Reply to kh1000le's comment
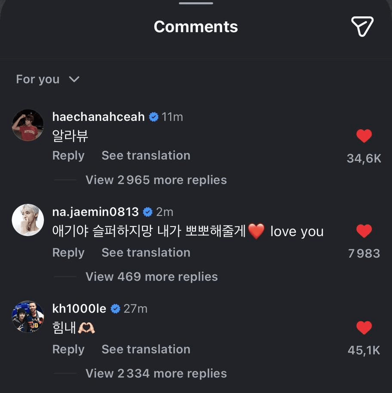392x393 pixels. 68,350
